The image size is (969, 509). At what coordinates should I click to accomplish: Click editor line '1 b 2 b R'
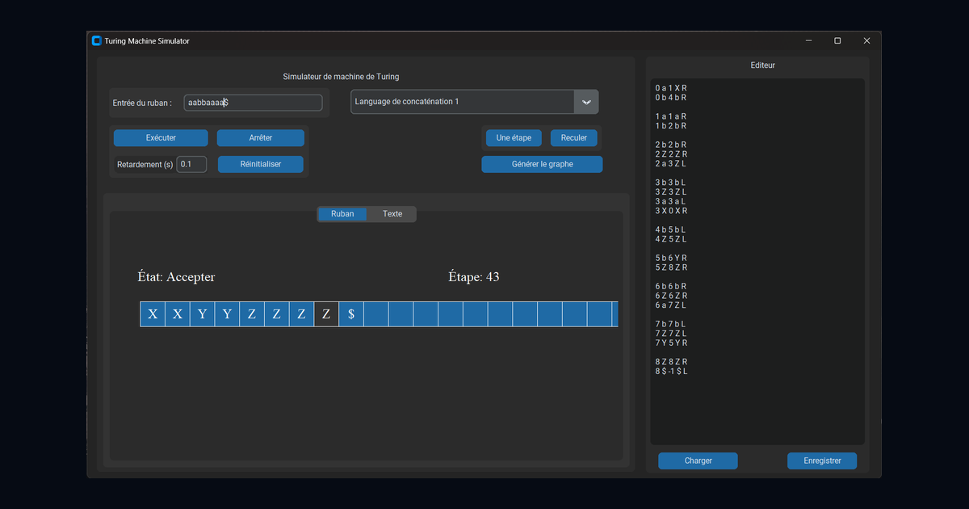671,126
